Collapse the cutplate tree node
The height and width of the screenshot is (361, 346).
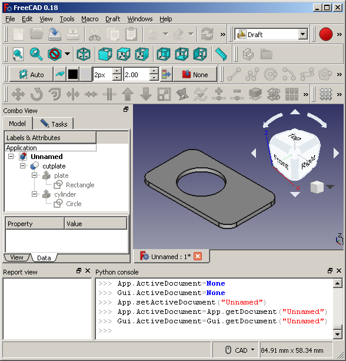(x=22, y=165)
